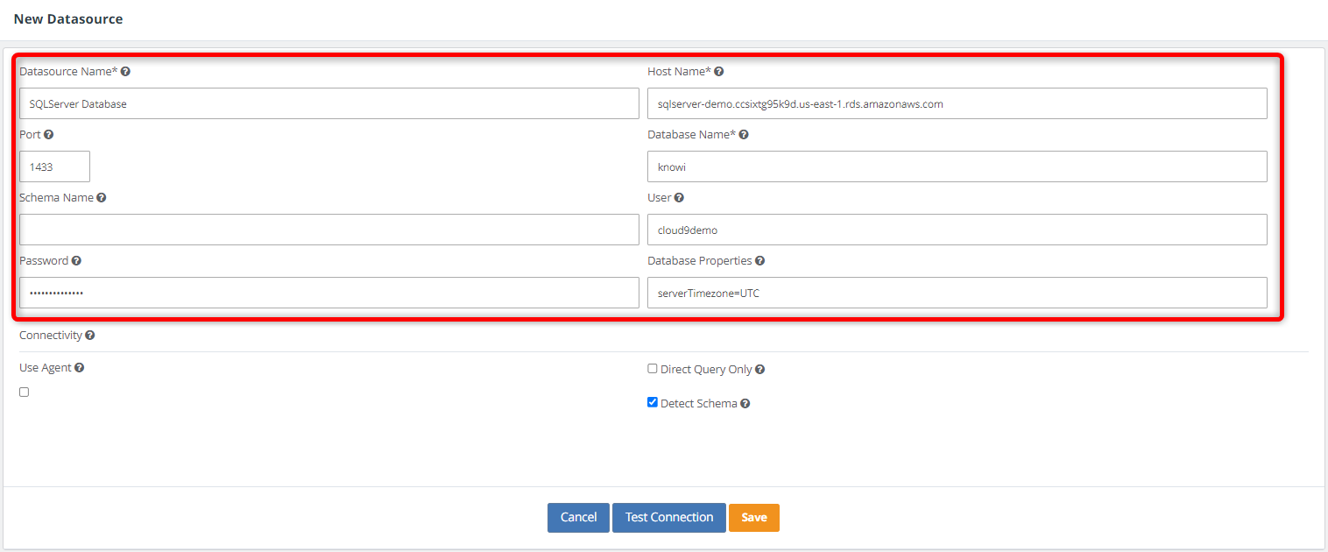1328x552 pixels.
Task: Click Connectivity help question icon
Action: pyautogui.click(x=90, y=336)
